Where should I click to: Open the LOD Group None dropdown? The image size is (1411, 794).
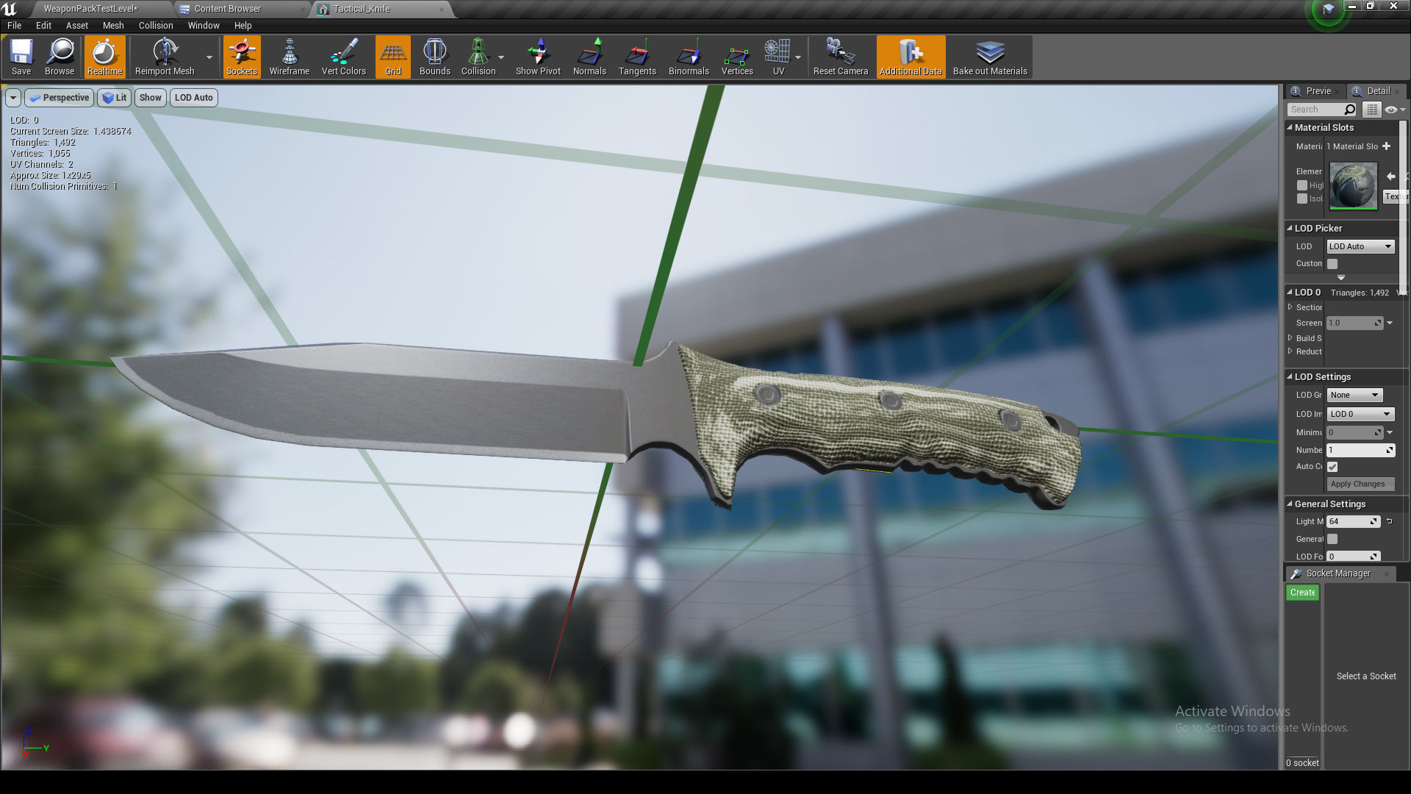point(1354,395)
